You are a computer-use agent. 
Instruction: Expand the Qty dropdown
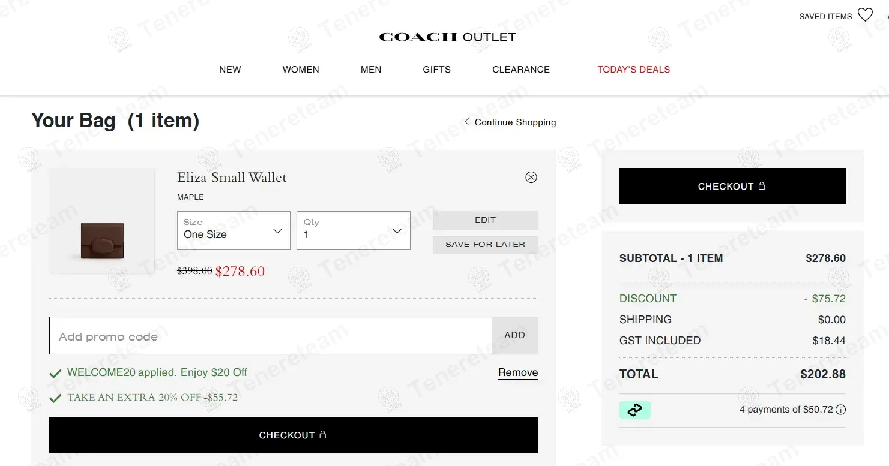(353, 230)
